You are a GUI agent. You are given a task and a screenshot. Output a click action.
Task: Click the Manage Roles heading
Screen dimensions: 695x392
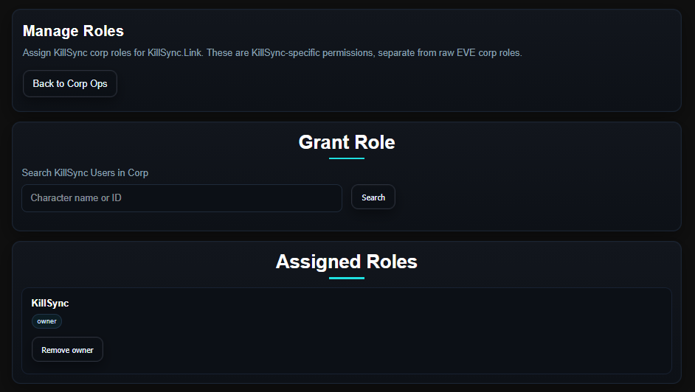(x=73, y=31)
